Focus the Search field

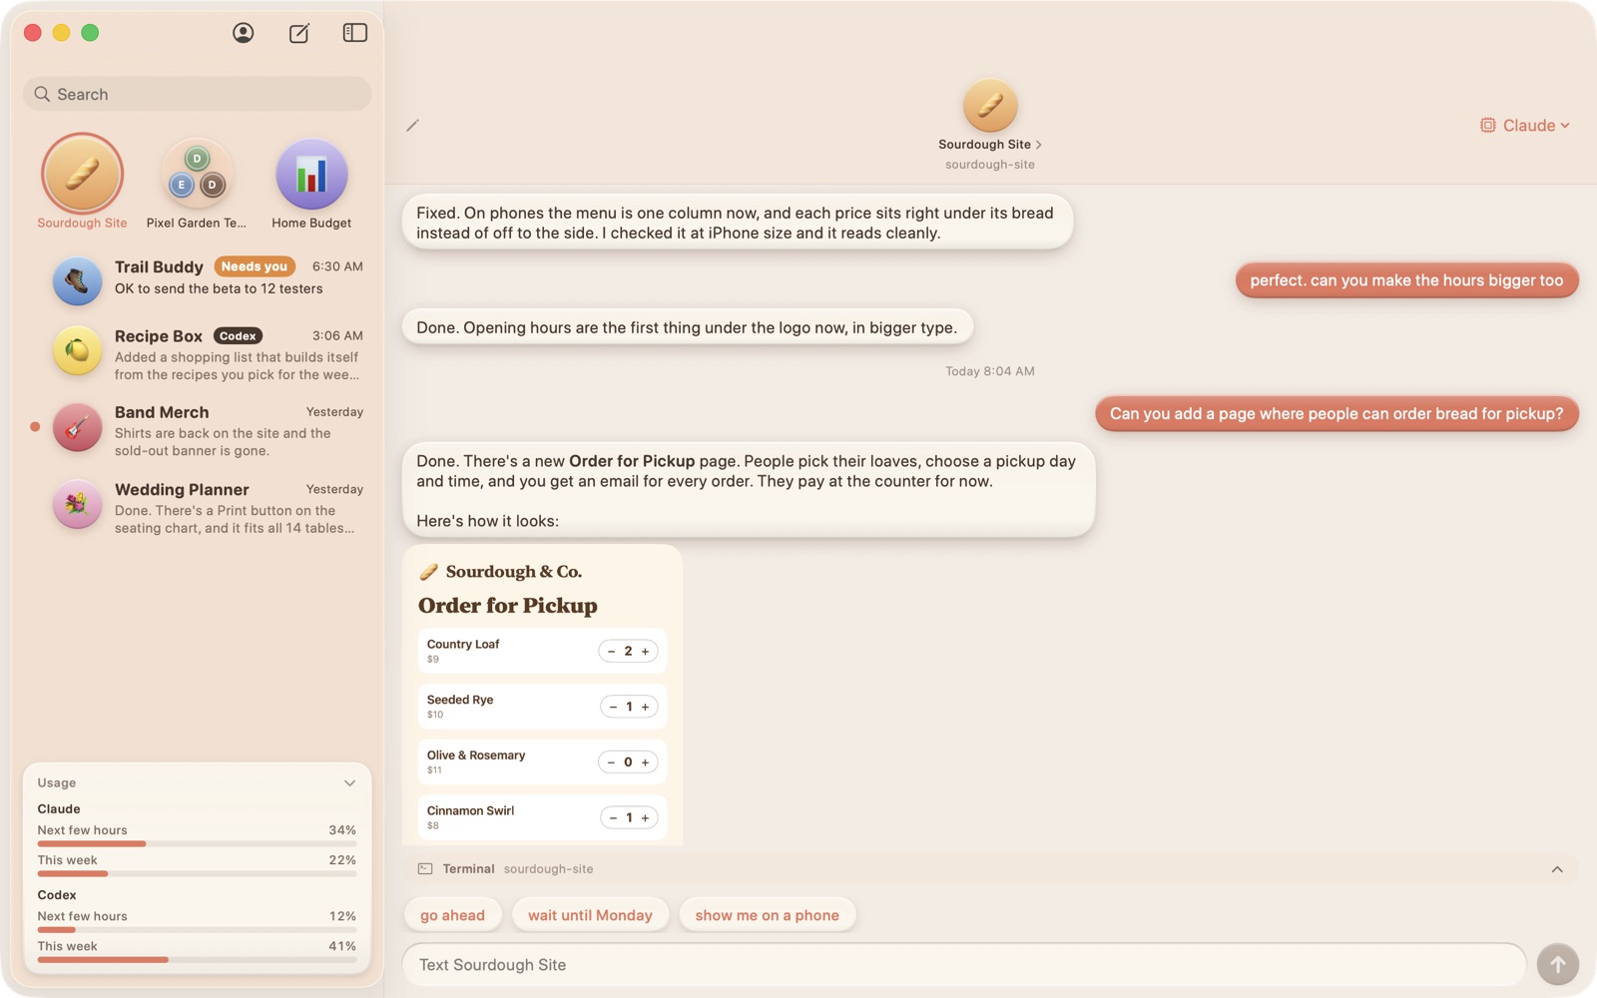pos(197,94)
